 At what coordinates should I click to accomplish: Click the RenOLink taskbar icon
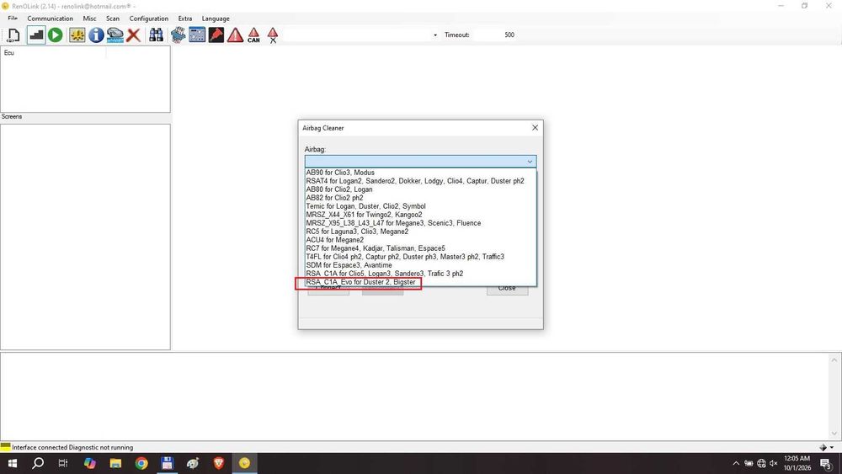coord(244,463)
